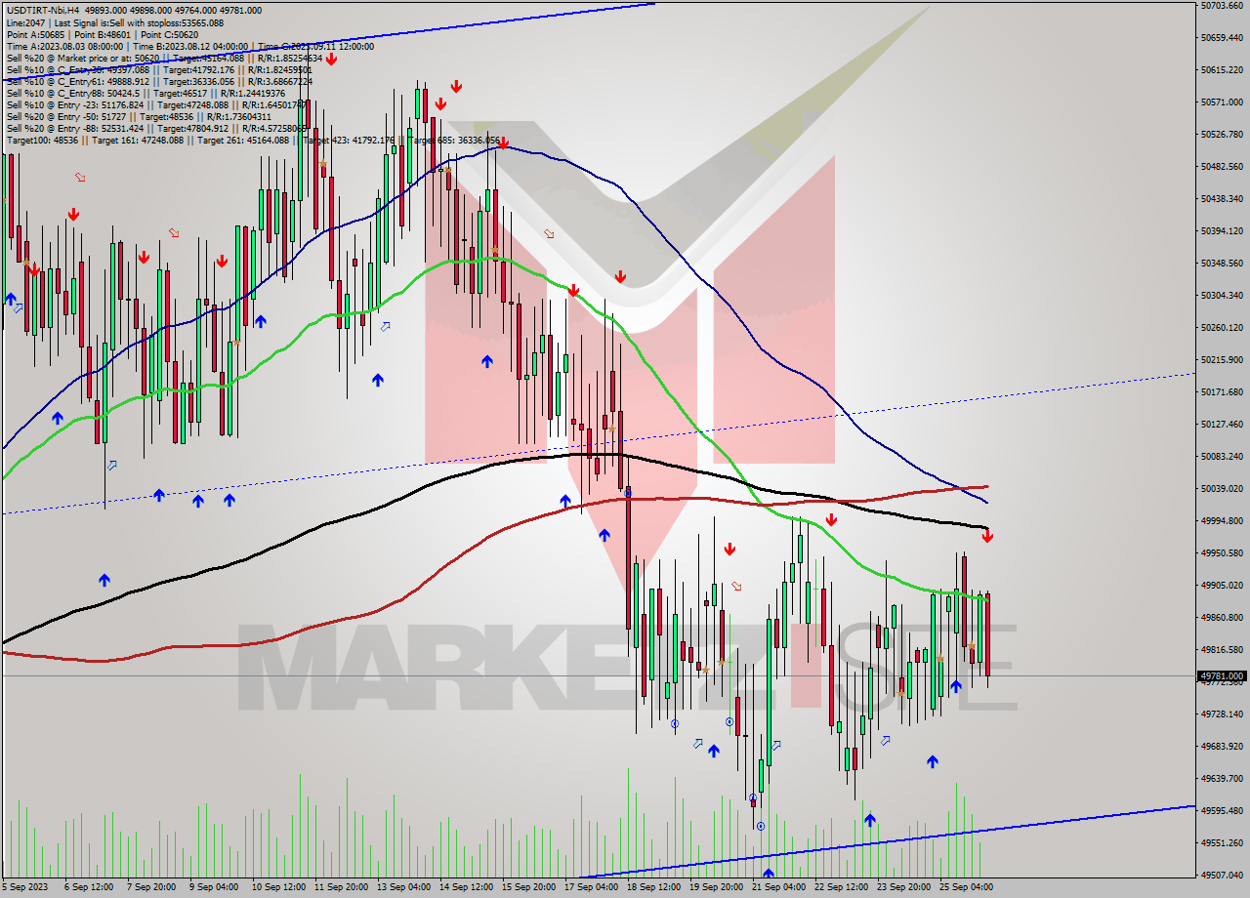Viewport: 1250px width, 898px height.
Task: Click the 50394.120 price axis label
Action: coord(1222,230)
